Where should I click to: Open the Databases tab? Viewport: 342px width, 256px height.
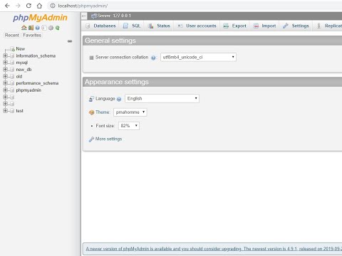click(100, 26)
